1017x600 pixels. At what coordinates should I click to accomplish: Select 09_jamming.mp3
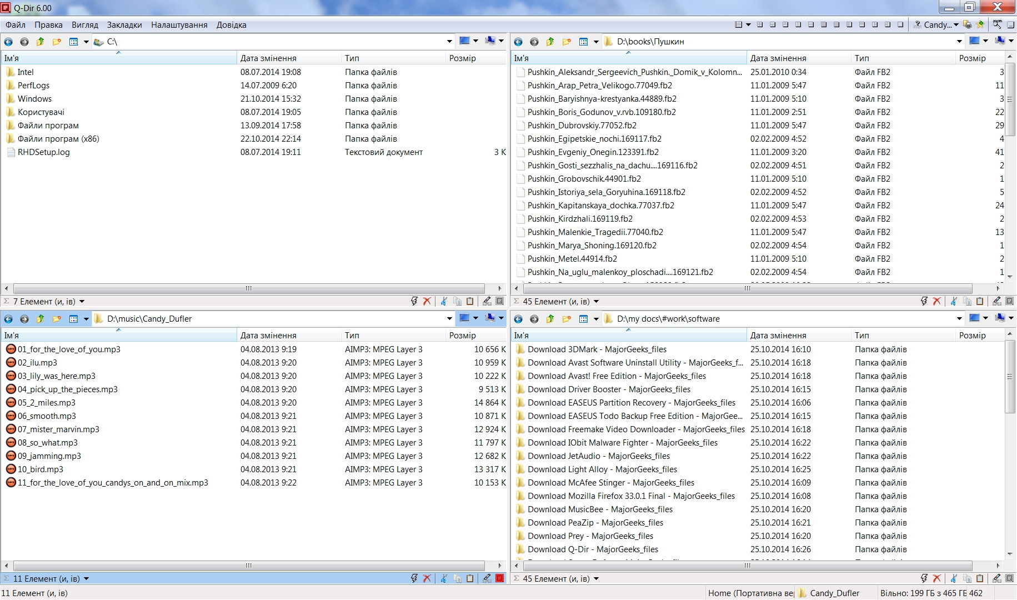tap(49, 456)
